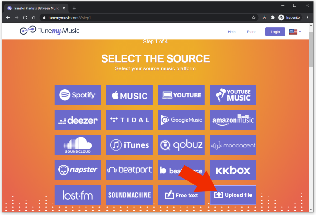The width and height of the screenshot is (316, 215).
Task: Choose the Qobuz tile
Action: coord(181,145)
